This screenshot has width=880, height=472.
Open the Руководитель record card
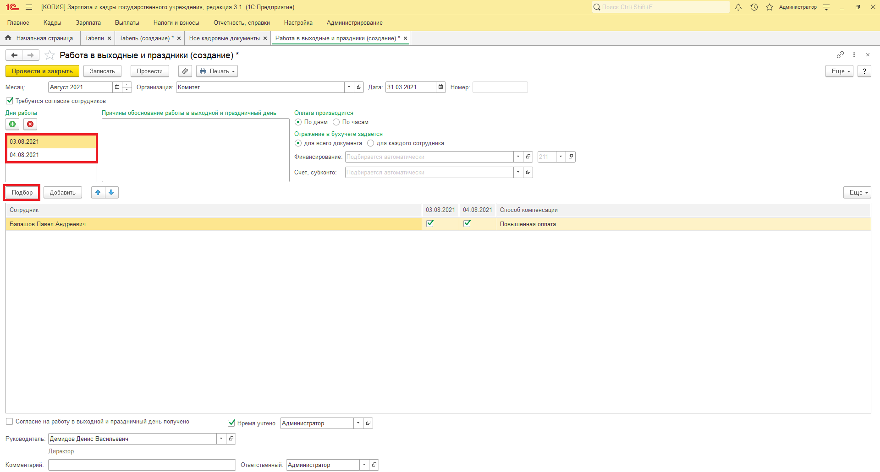tap(231, 439)
